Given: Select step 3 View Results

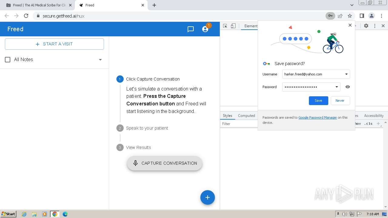Looking at the screenshot, I should pos(134,147).
